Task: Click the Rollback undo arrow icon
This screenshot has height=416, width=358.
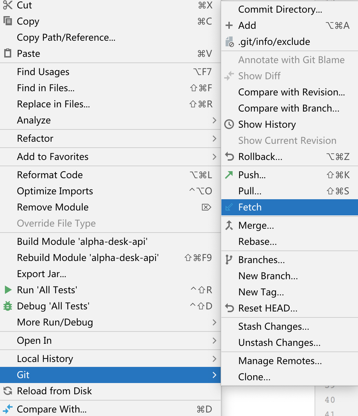Action: (229, 156)
